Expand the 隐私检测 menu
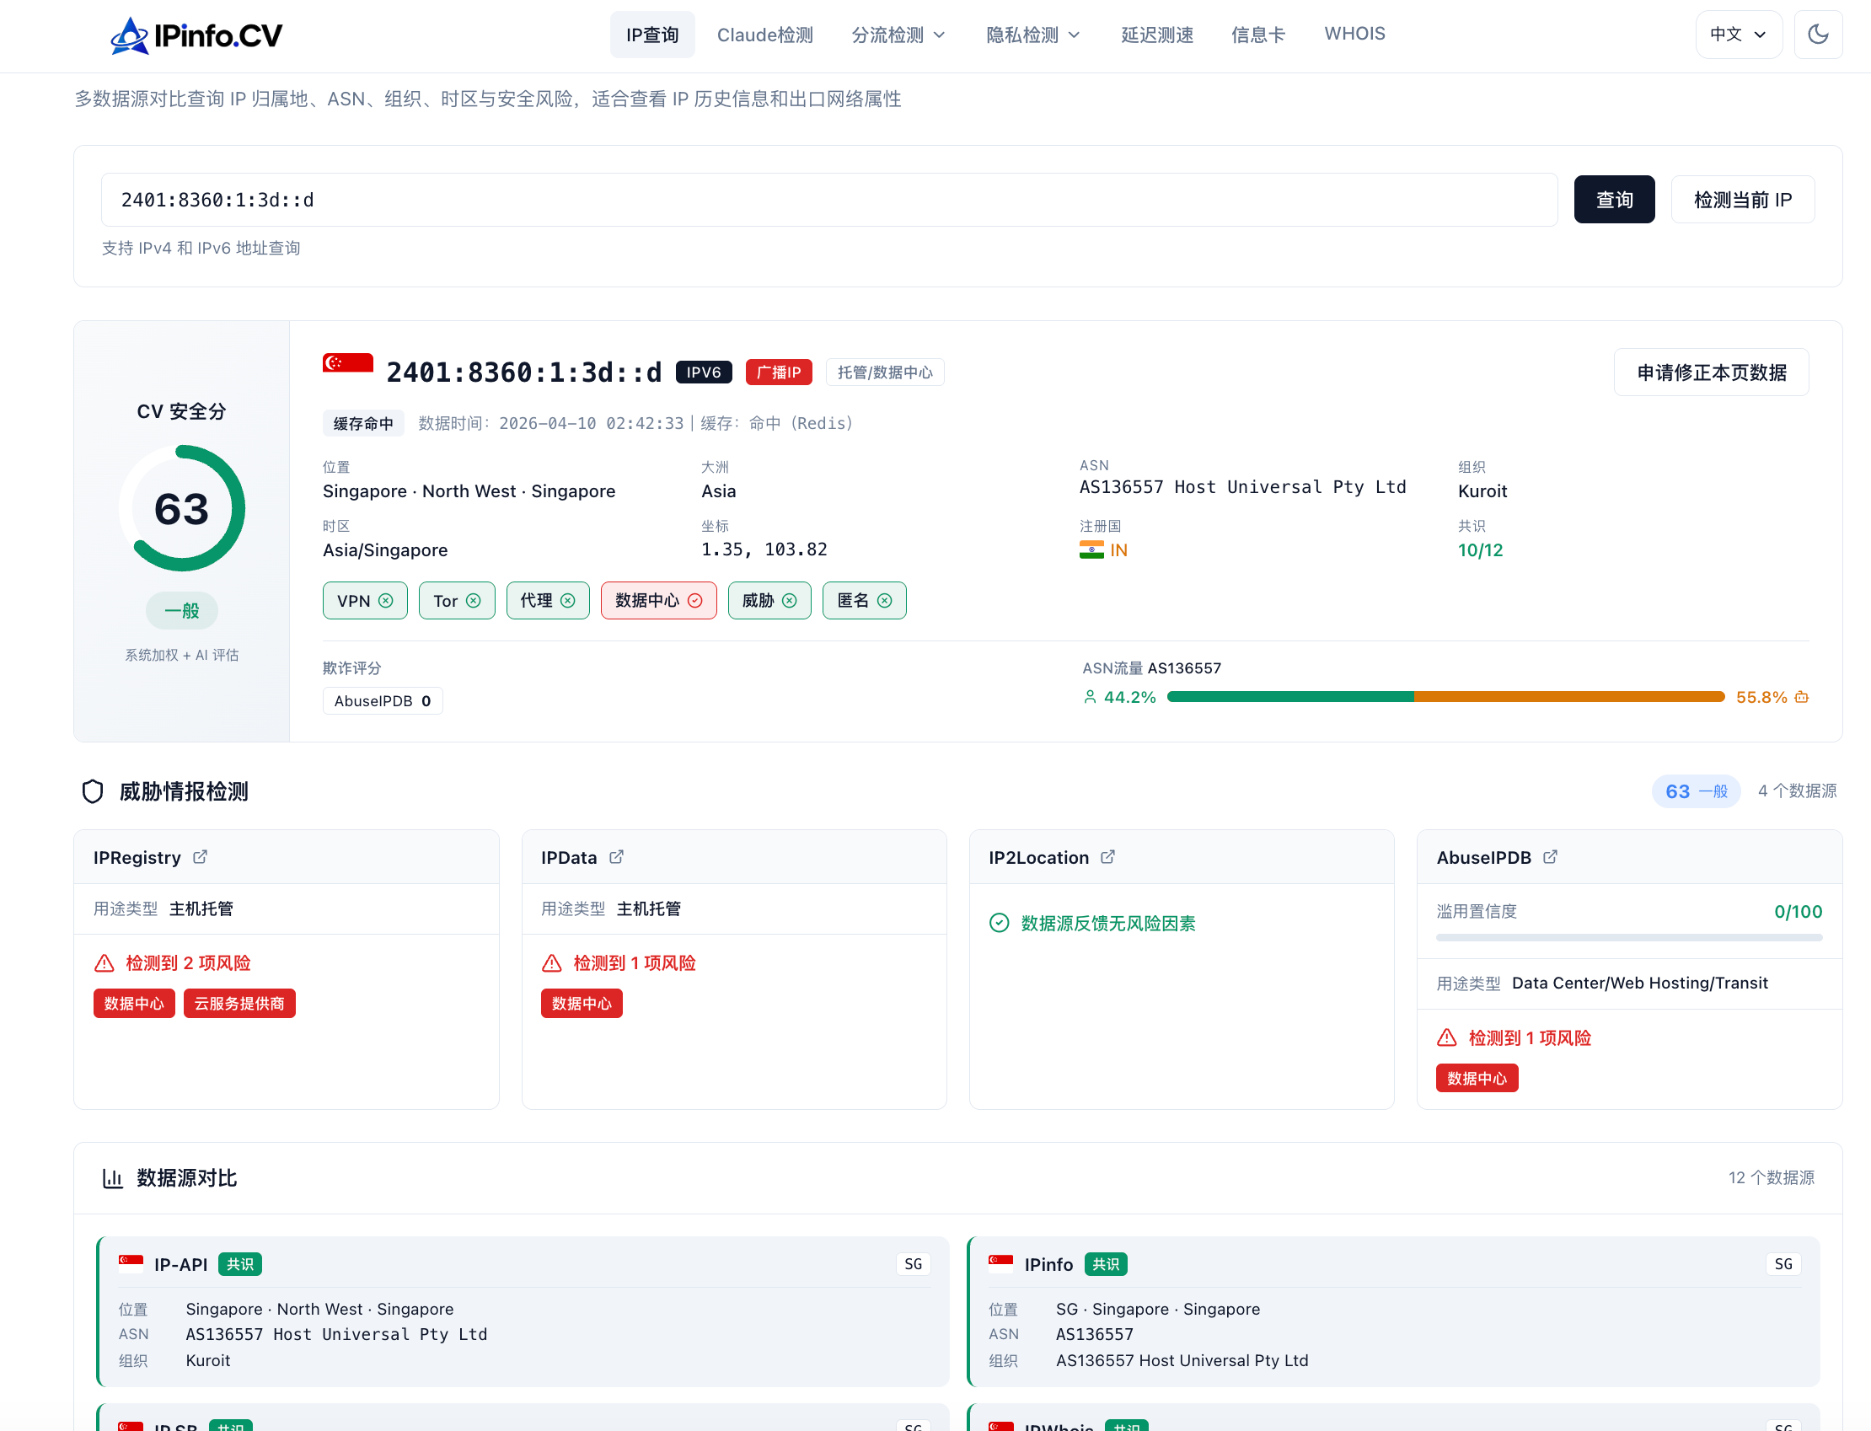Image resolution: width=1871 pixels, height=1431 pixels. (1033, 35)
